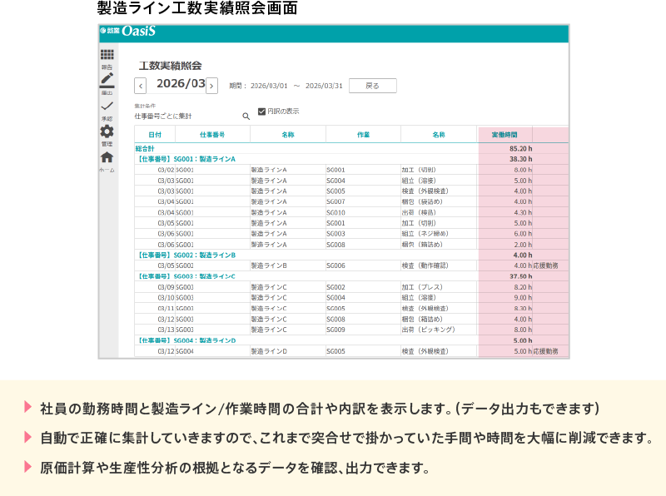Viewport: 666px width, 496px height.
Task: Click subtotal 38.30 h for 製造ラインA
Action: pyautogui.click(x=521, y=159)
